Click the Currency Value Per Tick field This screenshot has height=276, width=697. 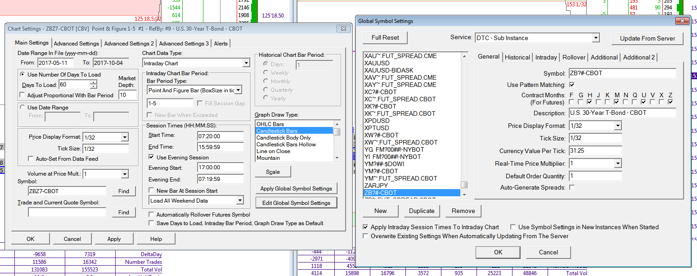coord(595,151)
